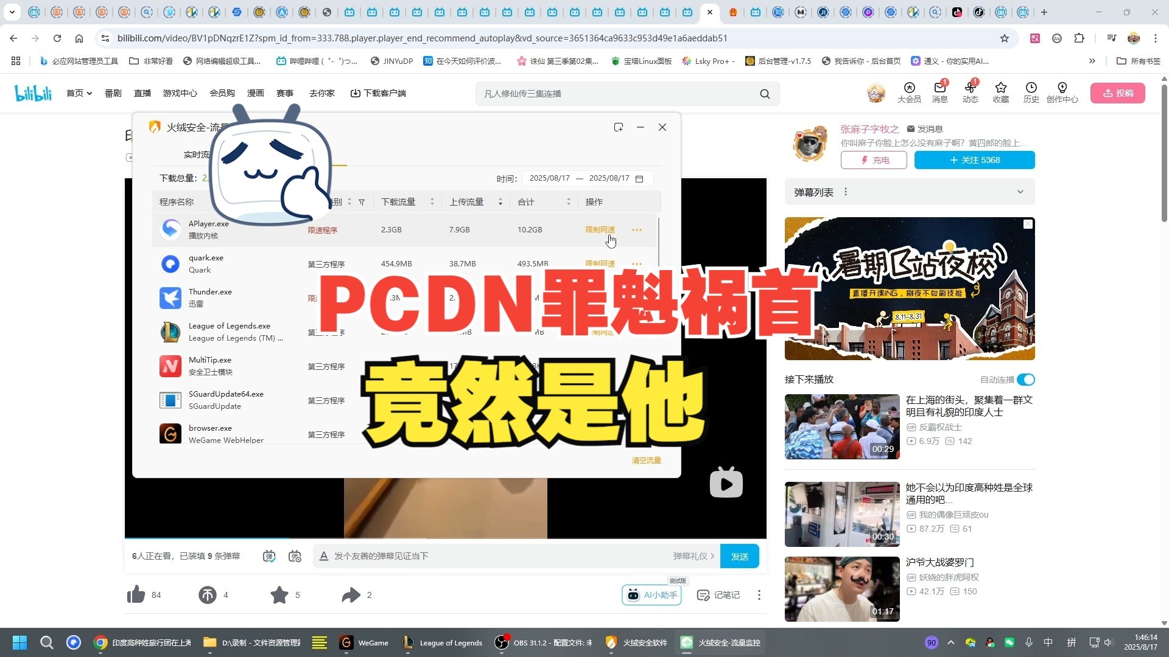Click the search magnifier icon
The image size is (1169, 657).
click(765, 94)
